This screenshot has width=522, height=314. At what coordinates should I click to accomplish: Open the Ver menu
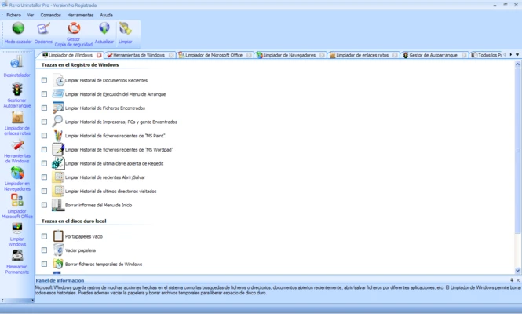[x=31, y=15]
